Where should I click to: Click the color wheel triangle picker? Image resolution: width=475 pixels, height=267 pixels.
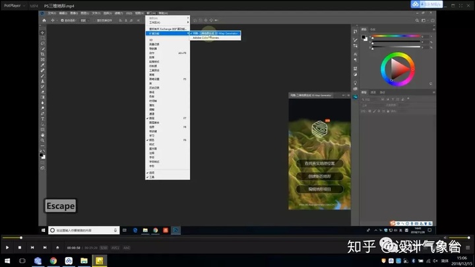(399, 69)
